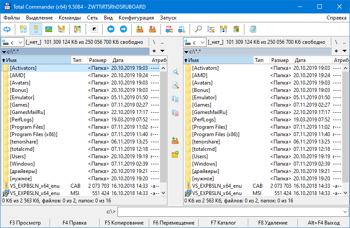Open the FTP connection icon
The height and width of the screenshot is (228, 350).
pyautogui.click(x=169, y=29)
